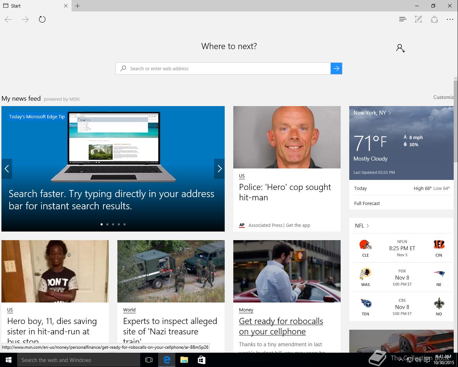Open the Store from the taskbar
The height and width of the screenshot is (367, 458).
pos(201,360)
